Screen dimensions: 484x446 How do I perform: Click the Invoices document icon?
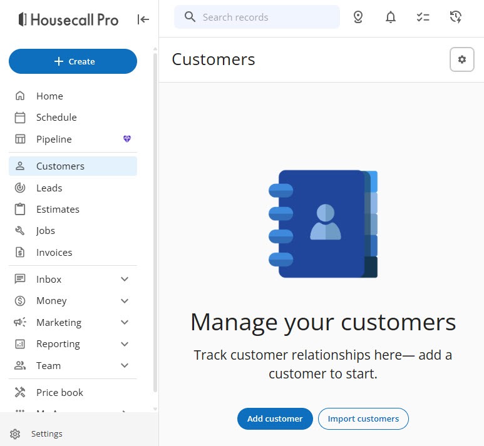tap(20, 252)
